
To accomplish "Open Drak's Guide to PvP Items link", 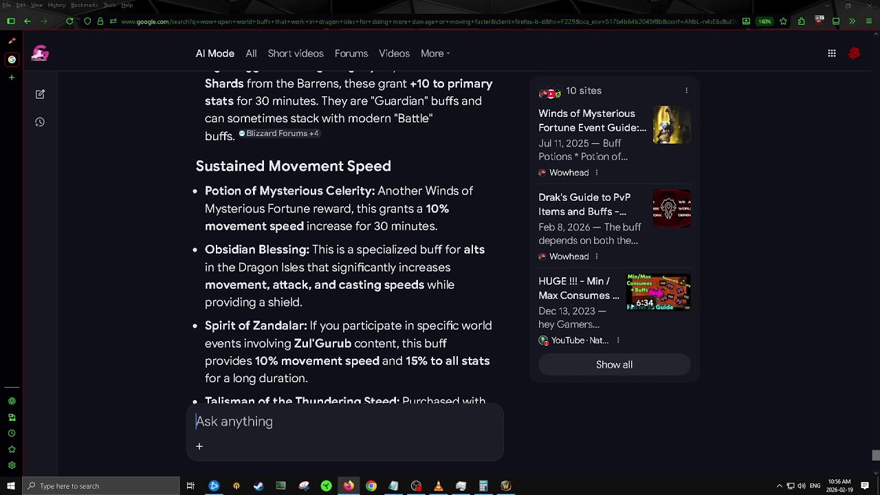I will point(584,204).
